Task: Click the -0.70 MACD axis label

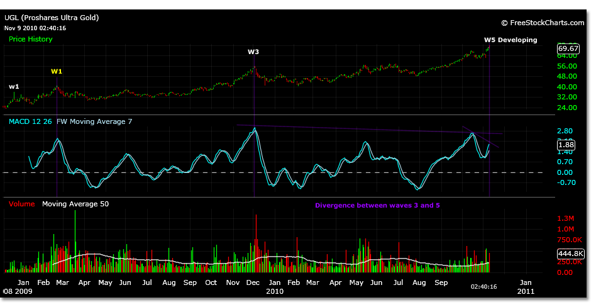Action: point(566,183)
